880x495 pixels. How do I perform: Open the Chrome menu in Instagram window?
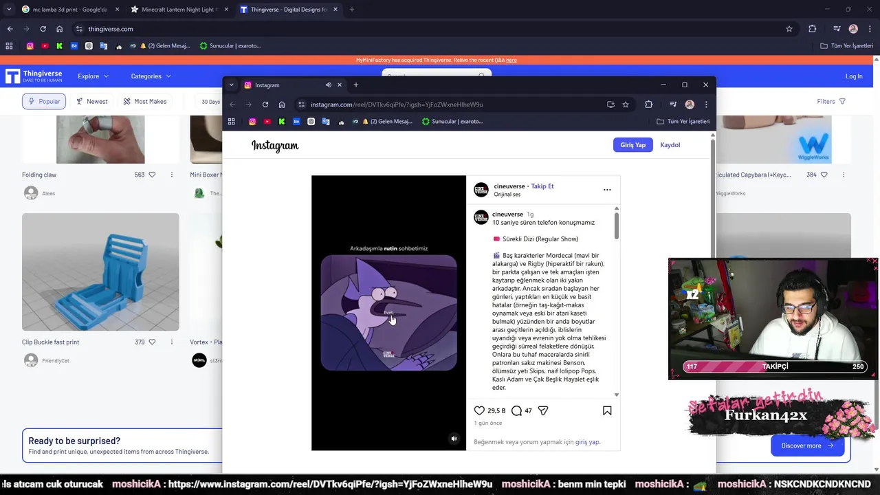click(706, 104)
